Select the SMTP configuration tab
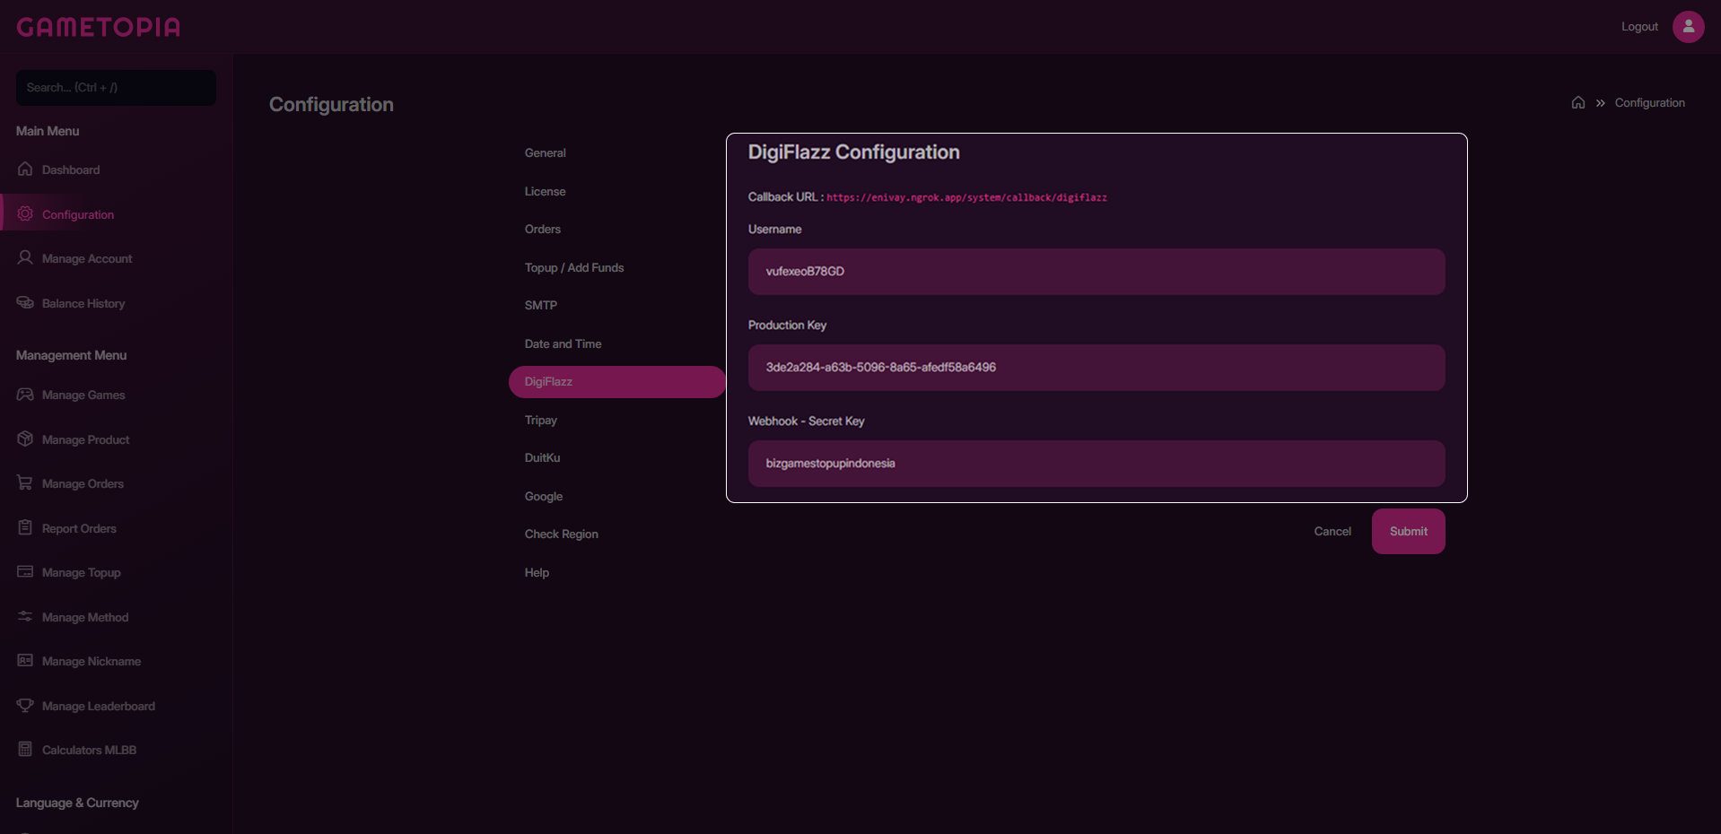Screen dimensions: 1721x834 coord(617,306)
